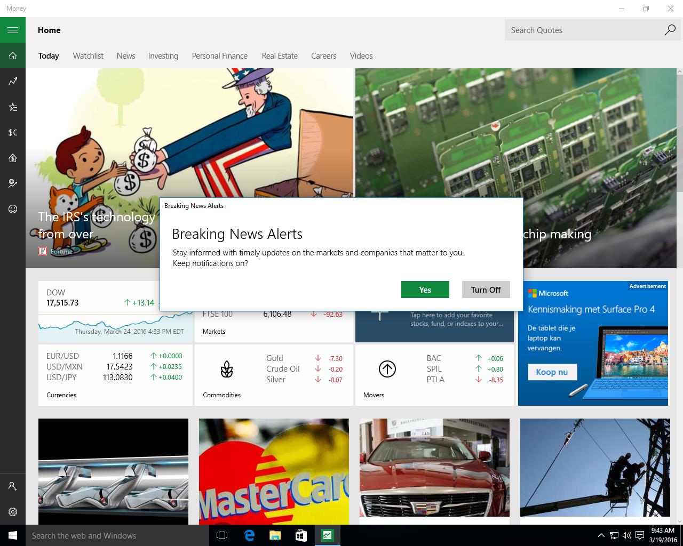The width and height of the screenshot is (683, 546).
Task: Open File Explorer from taskbar
Action: coord(275,535)
